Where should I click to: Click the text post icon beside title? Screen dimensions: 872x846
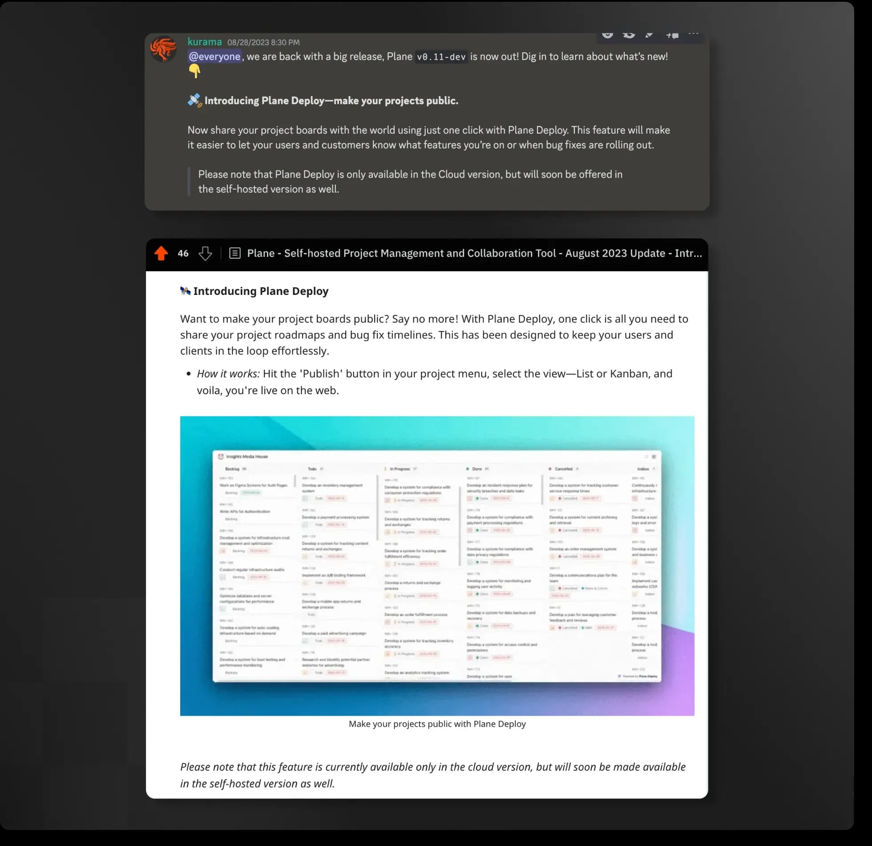[234, 254]
